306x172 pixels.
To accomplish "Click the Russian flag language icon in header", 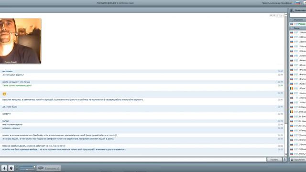I will [297, 3].
